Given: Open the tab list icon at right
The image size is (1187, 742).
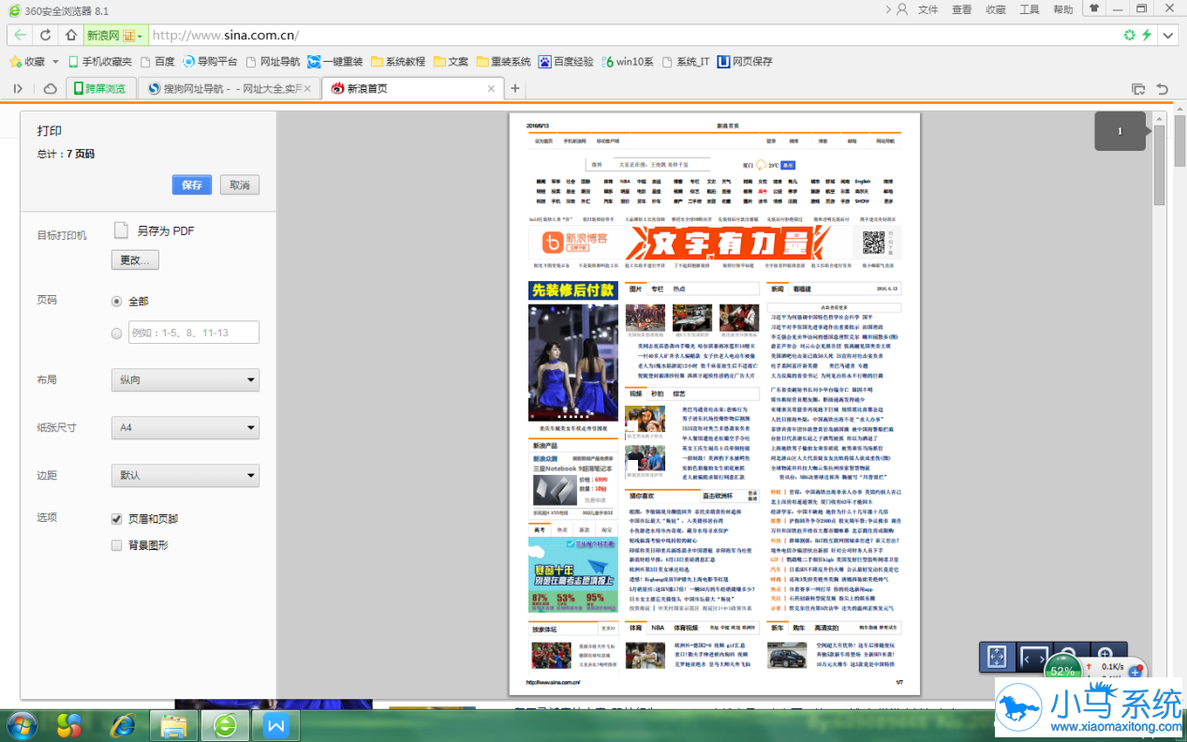Looking at the screenshot, I should tap(1138, 89).
